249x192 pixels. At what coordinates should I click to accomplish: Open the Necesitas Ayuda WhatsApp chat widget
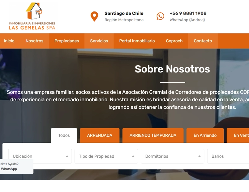(x=16, y=166)
